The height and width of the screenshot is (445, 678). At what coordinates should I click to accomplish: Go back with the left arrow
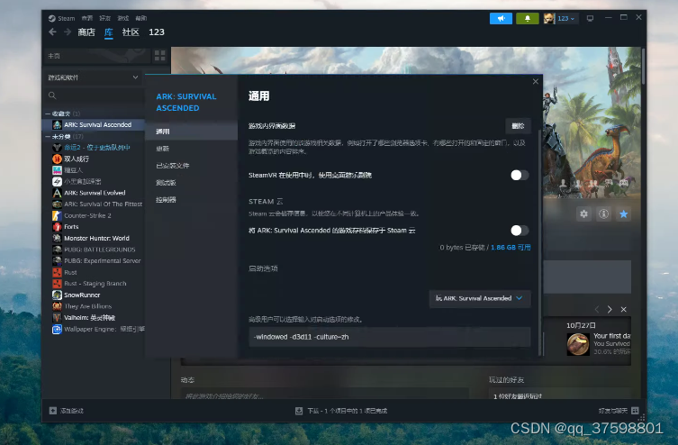(x=52, y=32)
